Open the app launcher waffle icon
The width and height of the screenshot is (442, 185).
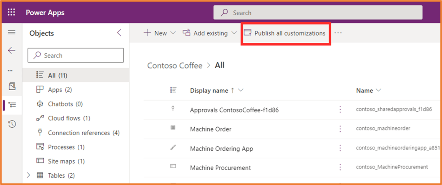pos(12,13)
